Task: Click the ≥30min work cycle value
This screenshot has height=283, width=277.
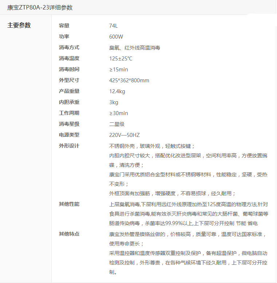Action: click(119, 113)
